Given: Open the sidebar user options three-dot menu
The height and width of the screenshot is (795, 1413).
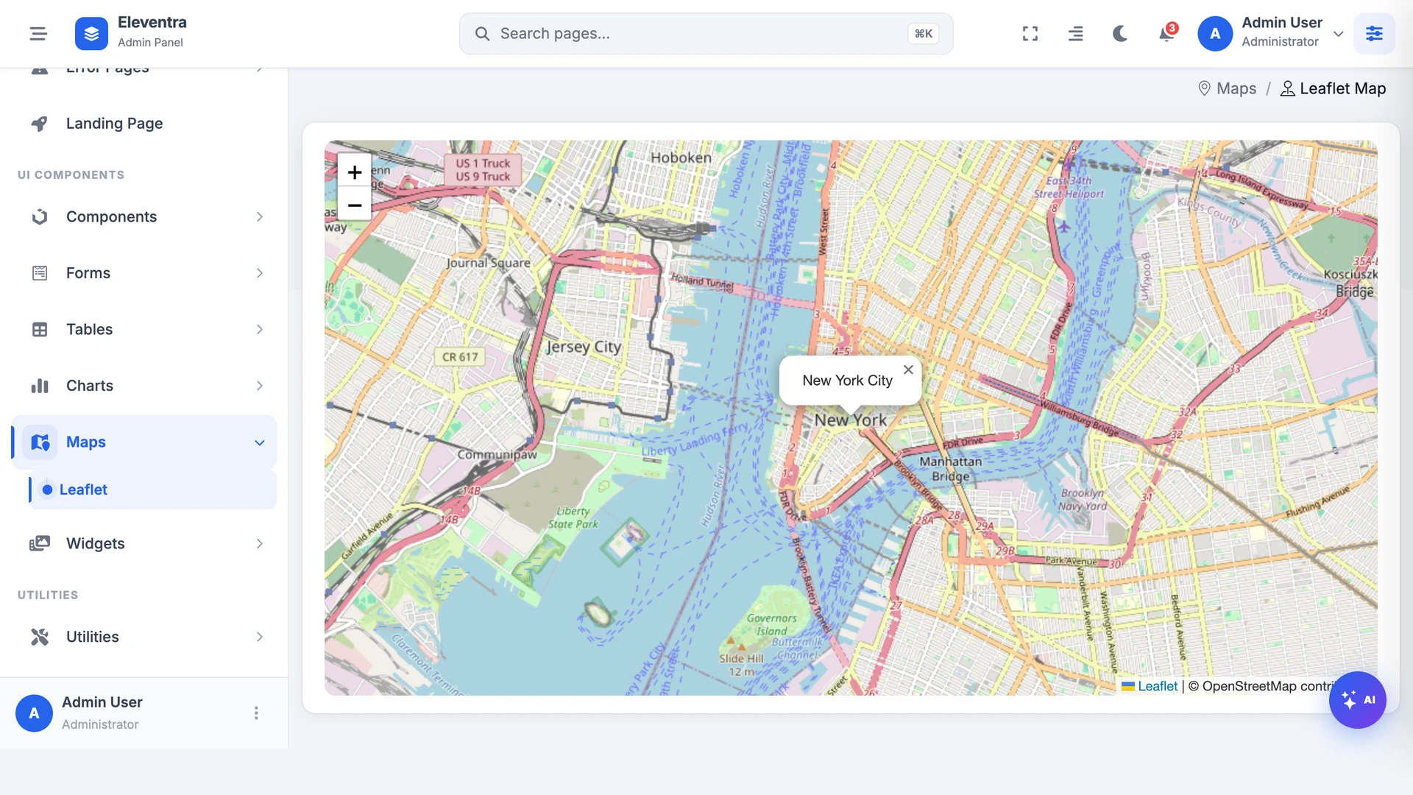Looking at the screenshot, I should [256, 713].
